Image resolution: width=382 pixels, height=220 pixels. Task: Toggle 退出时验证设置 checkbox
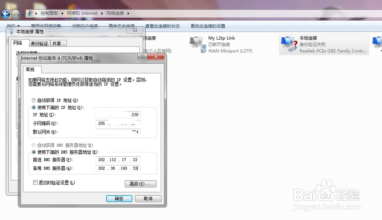pos(35,183)
